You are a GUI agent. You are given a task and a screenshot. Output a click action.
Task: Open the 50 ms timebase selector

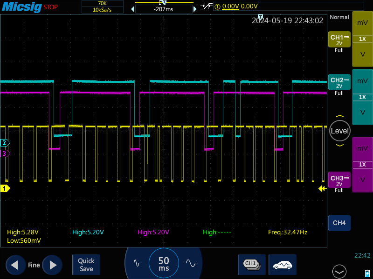click(164, 264)
